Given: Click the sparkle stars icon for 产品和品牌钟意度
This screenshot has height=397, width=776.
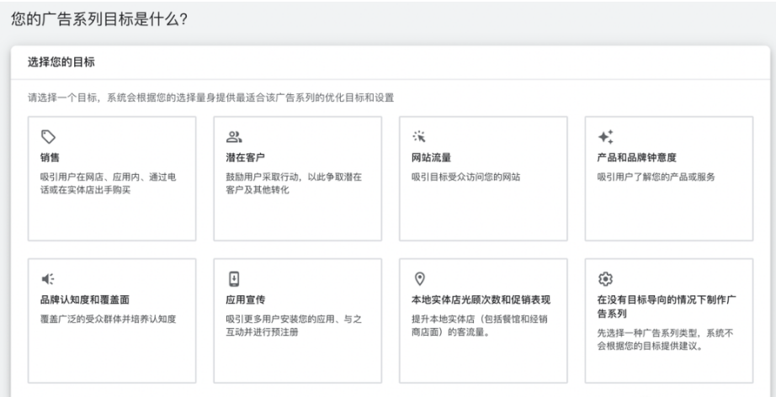Looking at the screenshot, I should pyautogui.click(x=605, y=136).
